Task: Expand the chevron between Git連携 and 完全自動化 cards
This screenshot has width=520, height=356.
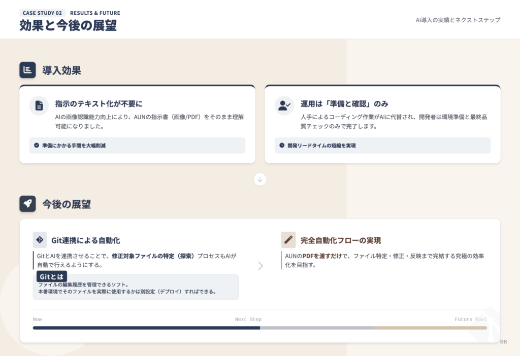Action: pyautogui.click(x=261, y=266)
